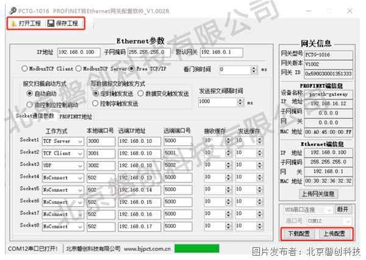
Task: Click PROFINET IP 192.168.16.12 field
Action: [329, 104]
